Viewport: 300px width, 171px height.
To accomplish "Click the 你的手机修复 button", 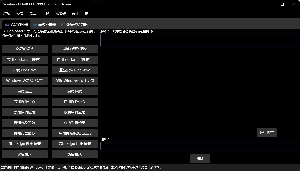I will (x=74, y=123).
